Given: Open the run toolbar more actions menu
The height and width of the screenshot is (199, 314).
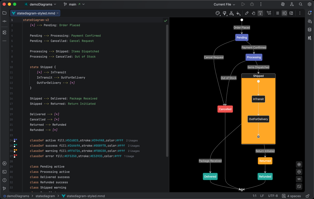Looking at the screenshot, I should tap(261, 4).
